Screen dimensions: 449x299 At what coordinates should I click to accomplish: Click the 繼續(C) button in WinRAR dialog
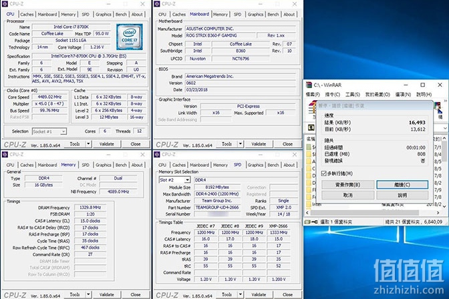(x=402, y=185)
